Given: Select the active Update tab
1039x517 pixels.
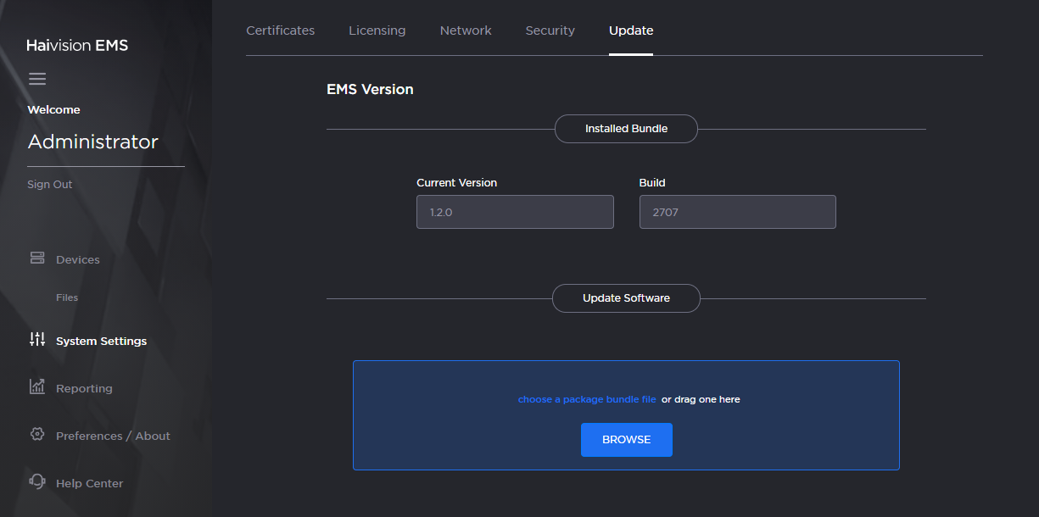Looking at the screenshot, I should (x=630, y=30).
